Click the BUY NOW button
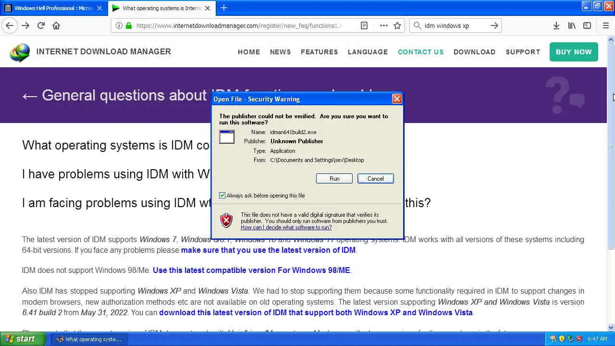Image resolution: width=615 pixels, height=346 pixels. coord(574,52)
